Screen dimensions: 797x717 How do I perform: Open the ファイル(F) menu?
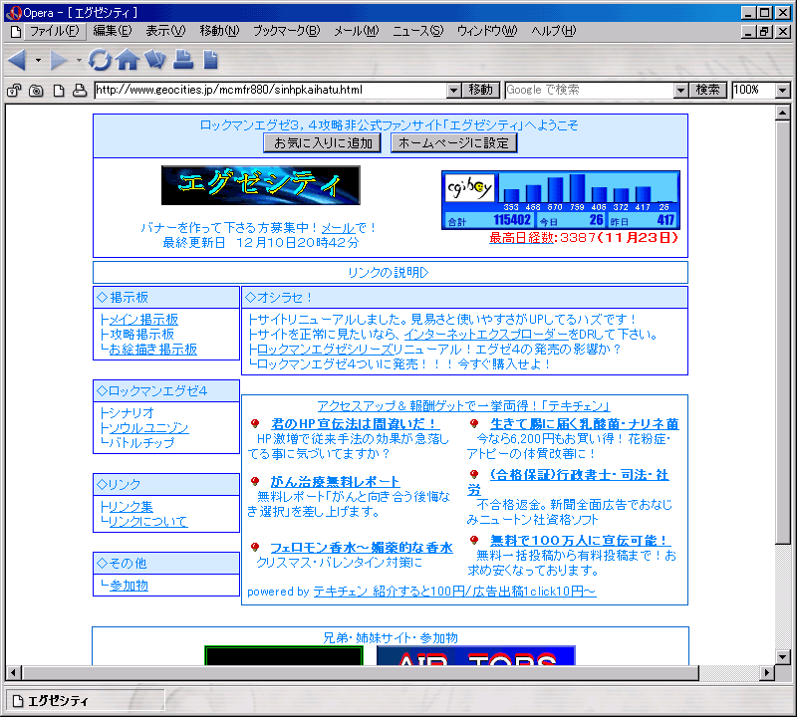pyautogui.click(x=55, y=32)
